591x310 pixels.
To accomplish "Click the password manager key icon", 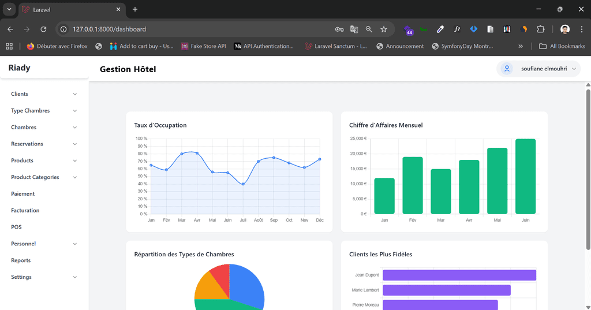I will click(x=339, y=29).
